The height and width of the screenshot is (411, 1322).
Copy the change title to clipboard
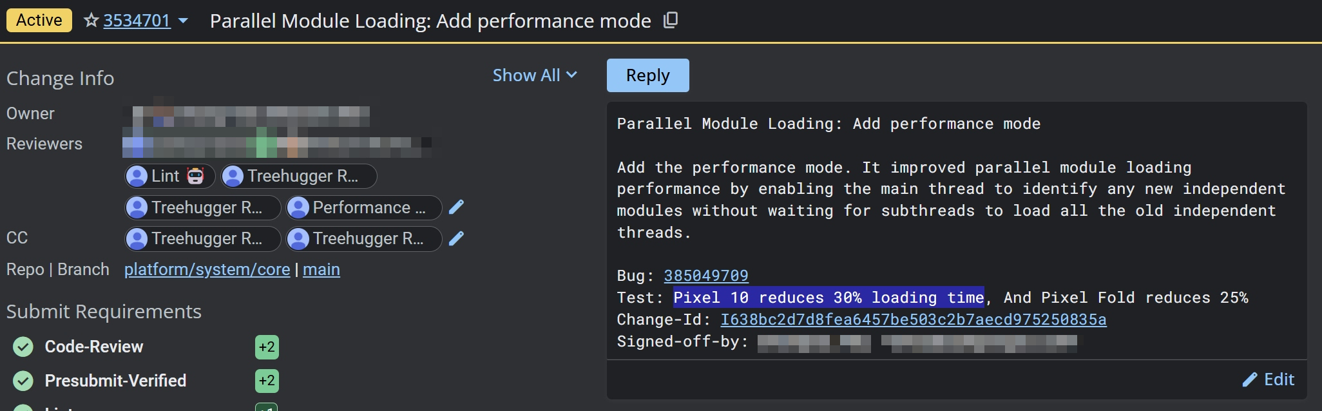[671, 21]
